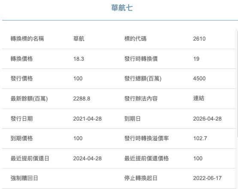Select the early redemption date 2024-04-28
This screenshot has width=238, height=189.
pos(87,159)
